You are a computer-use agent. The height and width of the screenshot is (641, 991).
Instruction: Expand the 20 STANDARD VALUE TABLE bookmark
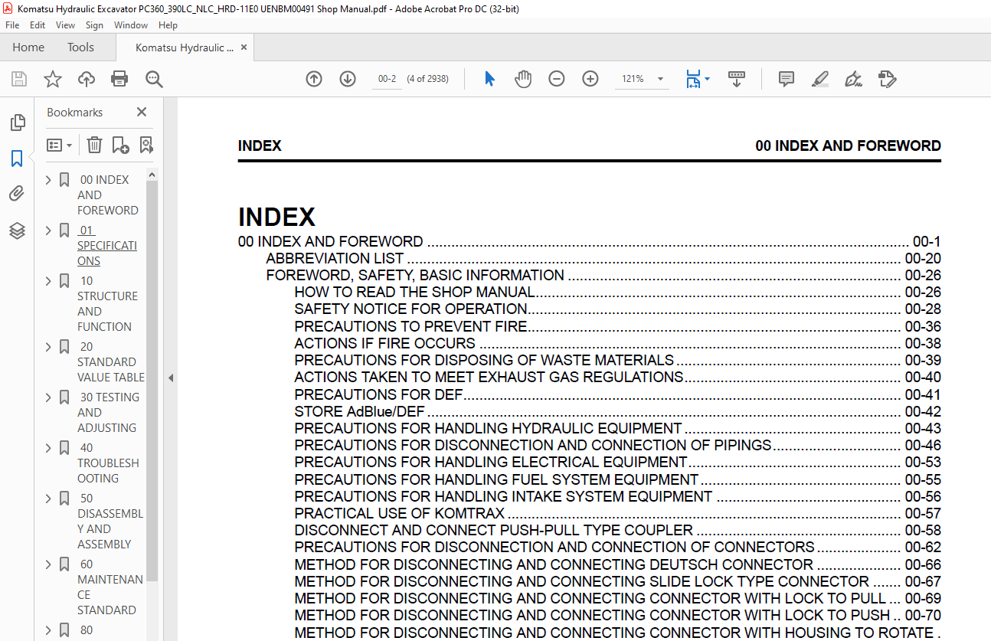[49, 347]
